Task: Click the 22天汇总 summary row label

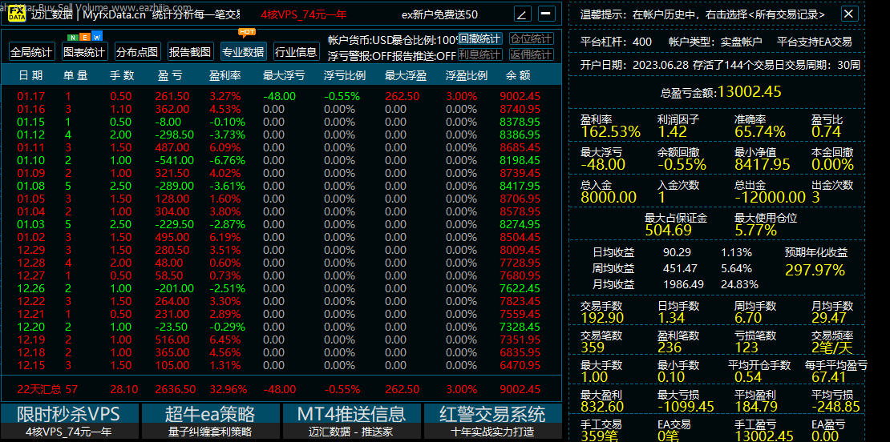Action: click(40, 389)
